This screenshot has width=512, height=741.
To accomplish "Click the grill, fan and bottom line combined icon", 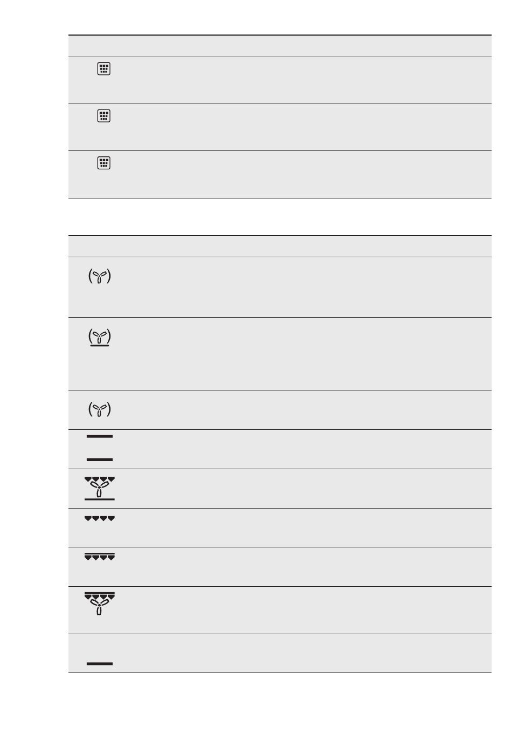I will click(x=100, y=489).
